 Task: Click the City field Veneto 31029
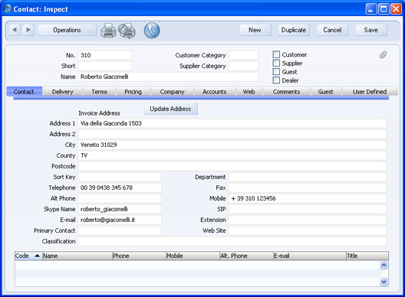(x=232, y=145)
